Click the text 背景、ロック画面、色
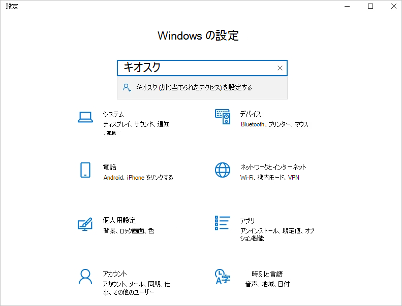The width and height of the screenshot is (402, 306). tap(129, 231)
